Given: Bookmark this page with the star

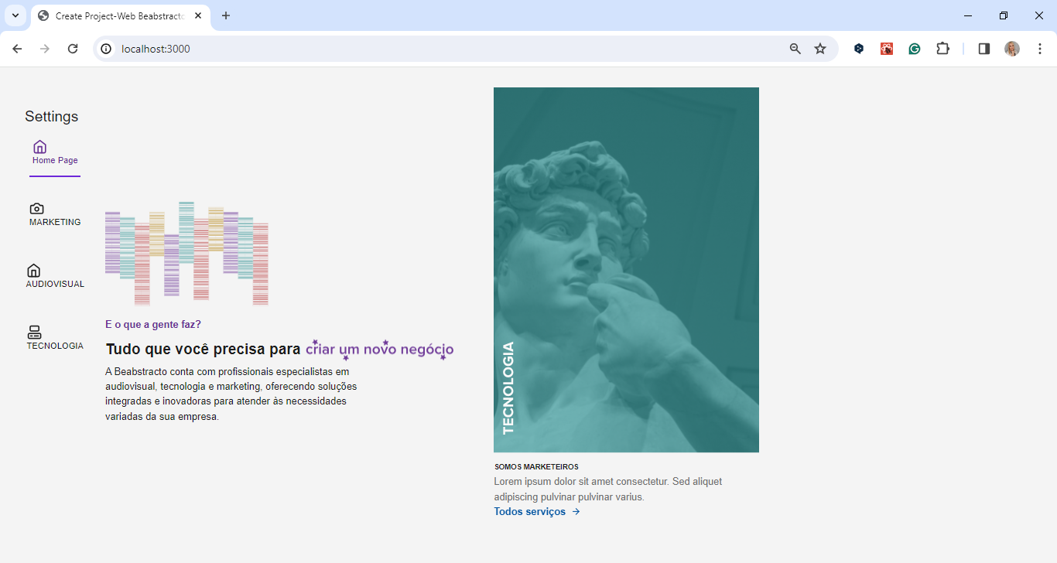Looking at the screenshot, I should (x=820, y=49).
